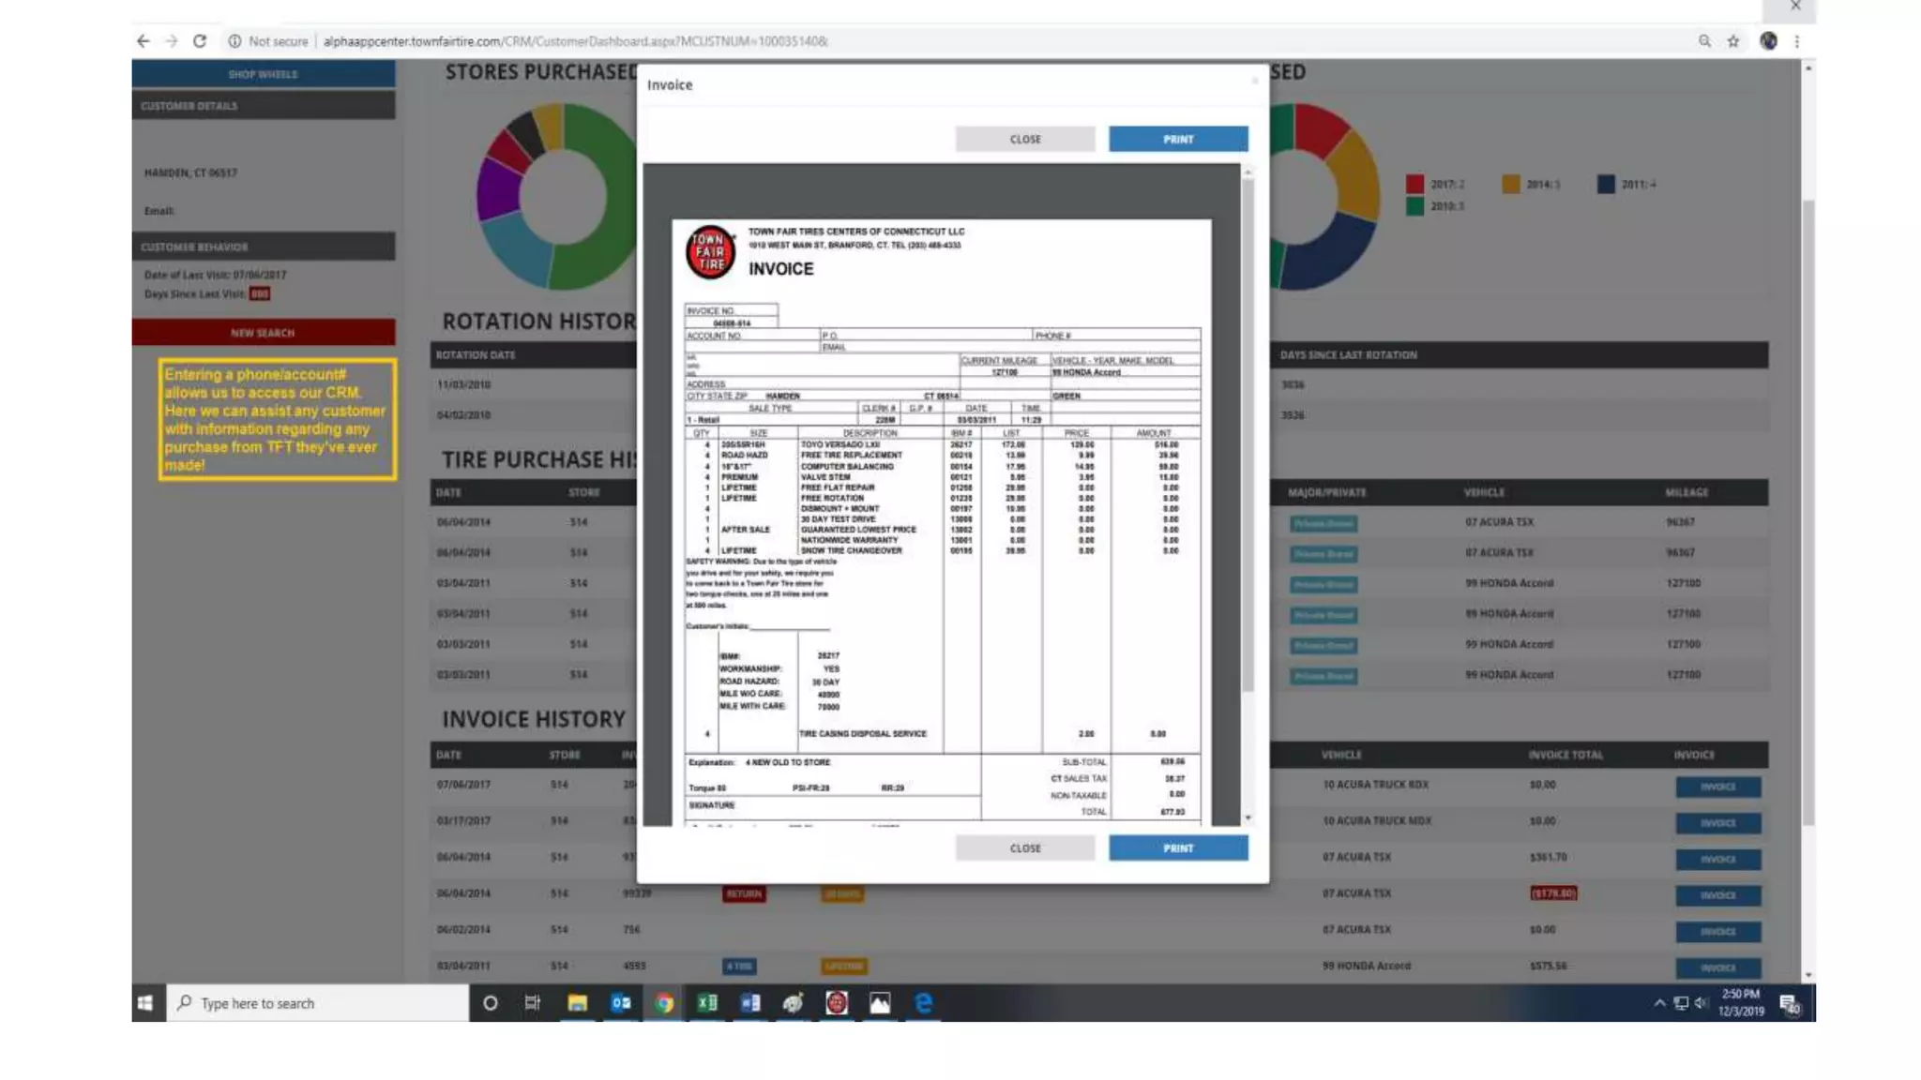1921x1080 pixels.
Task: Select the Customer Behavior sidebar header
Action: 264,247
